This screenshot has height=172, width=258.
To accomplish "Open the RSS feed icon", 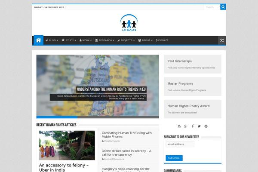I will [x=179, y=126].
